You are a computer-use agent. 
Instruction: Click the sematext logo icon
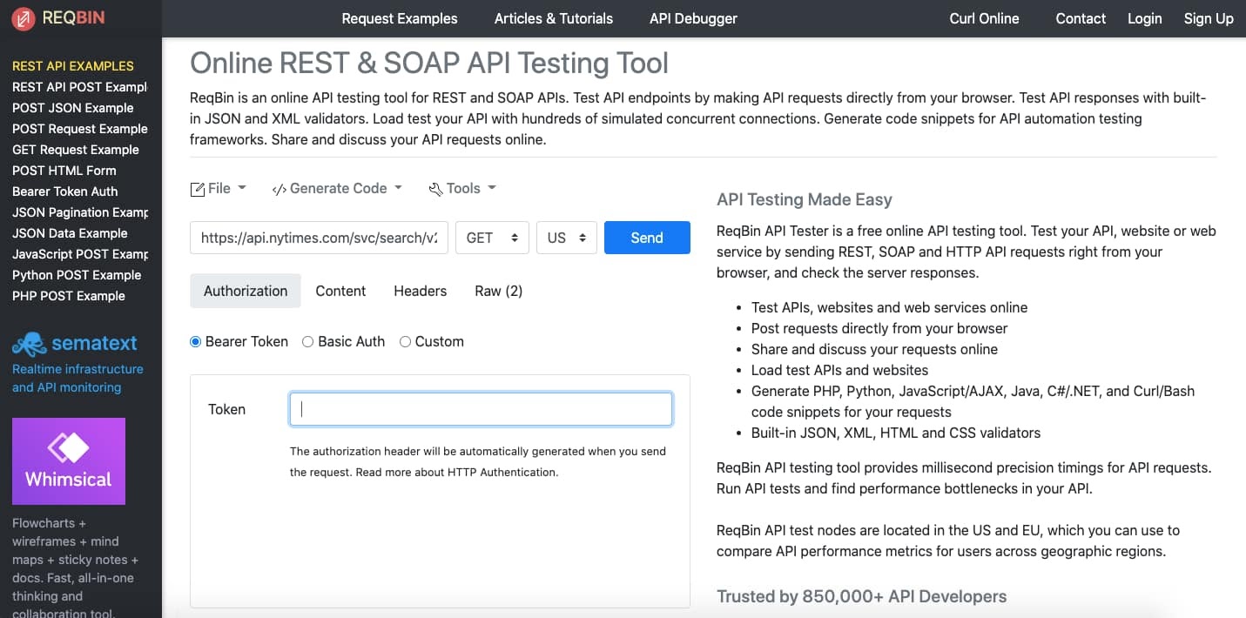click(27, 343)
